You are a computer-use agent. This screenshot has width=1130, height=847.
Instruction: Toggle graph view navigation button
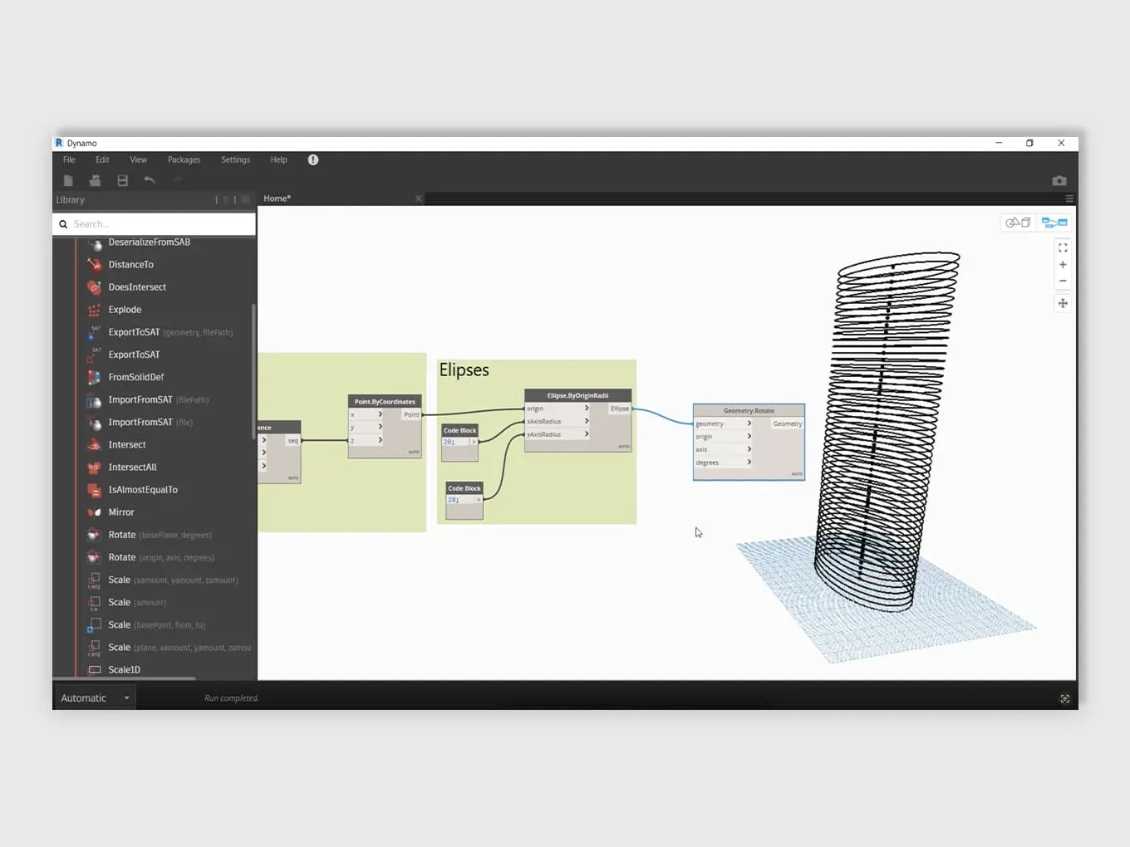pyautogui.click(x=1054, y=223)
